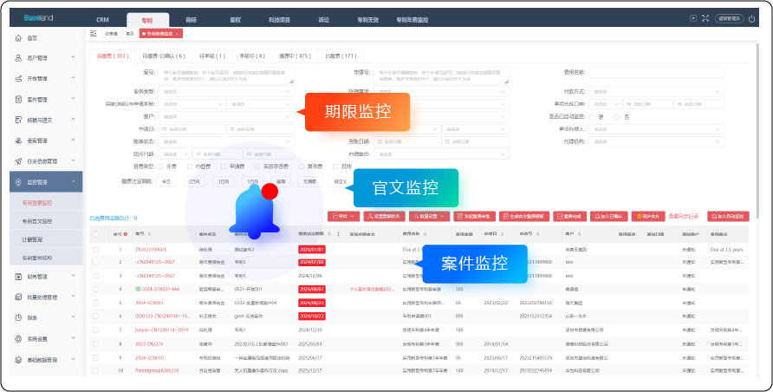Screen dimensions: 773x392
Task: Open the 查看同步记录 link
Action: pos(684,217)
